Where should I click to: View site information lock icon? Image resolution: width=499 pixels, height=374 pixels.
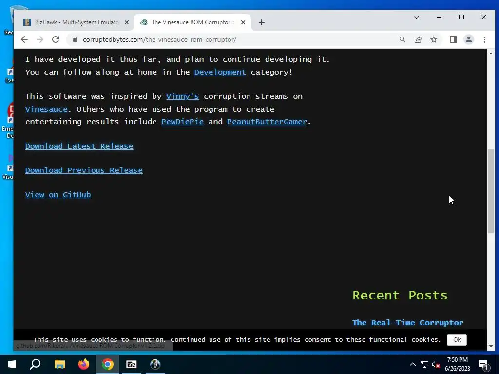(x=75, y=39)
